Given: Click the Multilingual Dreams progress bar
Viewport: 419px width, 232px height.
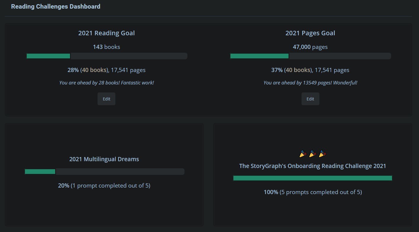Looking at the screenshot, I should (104, 172).
